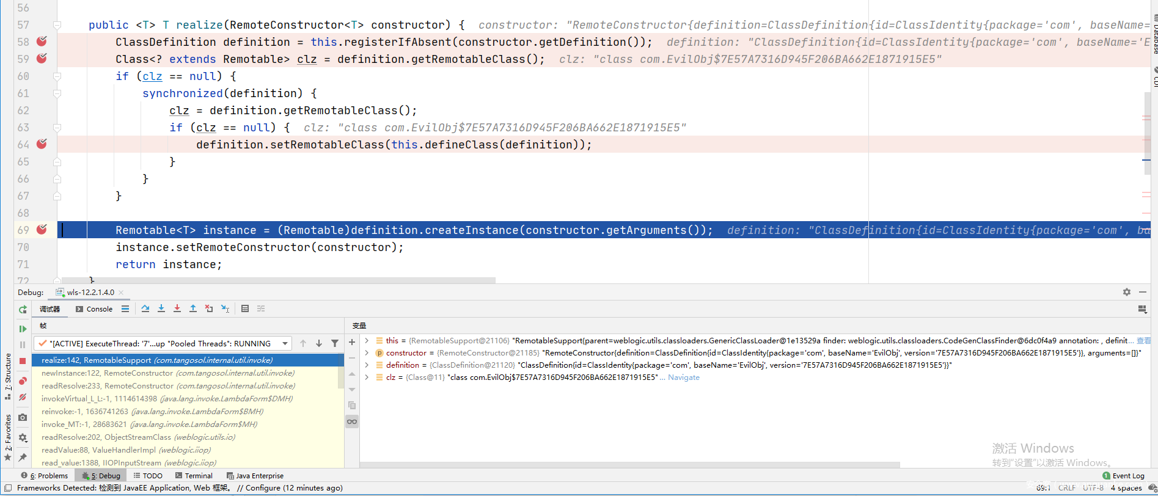Expand the 'definition' variable node
This screenshot has width=1158, height=496.
(367, 365)
